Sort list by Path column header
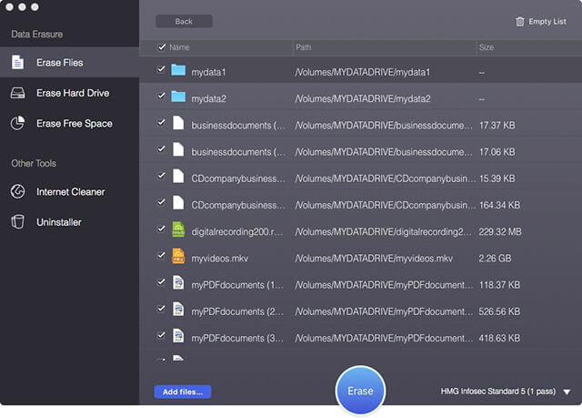The height and width of the screenshot is (418, 582). (x=303, y=47)
